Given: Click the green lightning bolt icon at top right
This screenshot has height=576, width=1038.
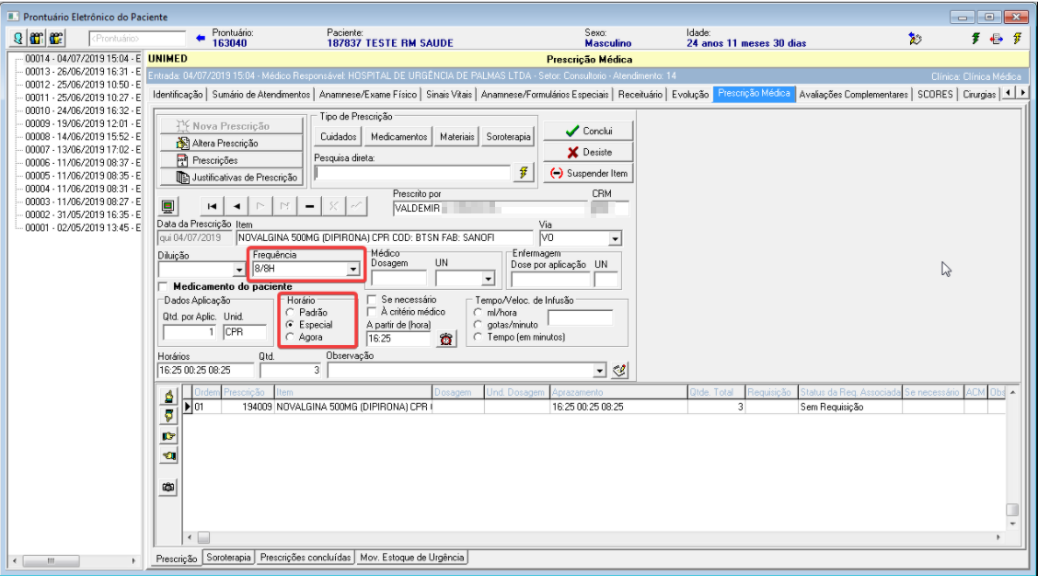Looking at the screenshot, I should [x=975, y=39].
